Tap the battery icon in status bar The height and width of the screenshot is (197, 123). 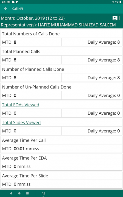(120, 2)
